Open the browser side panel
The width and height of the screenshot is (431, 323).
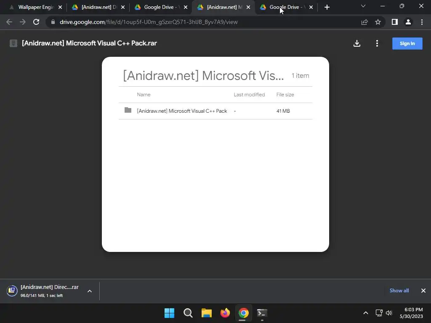click(395, 22)
